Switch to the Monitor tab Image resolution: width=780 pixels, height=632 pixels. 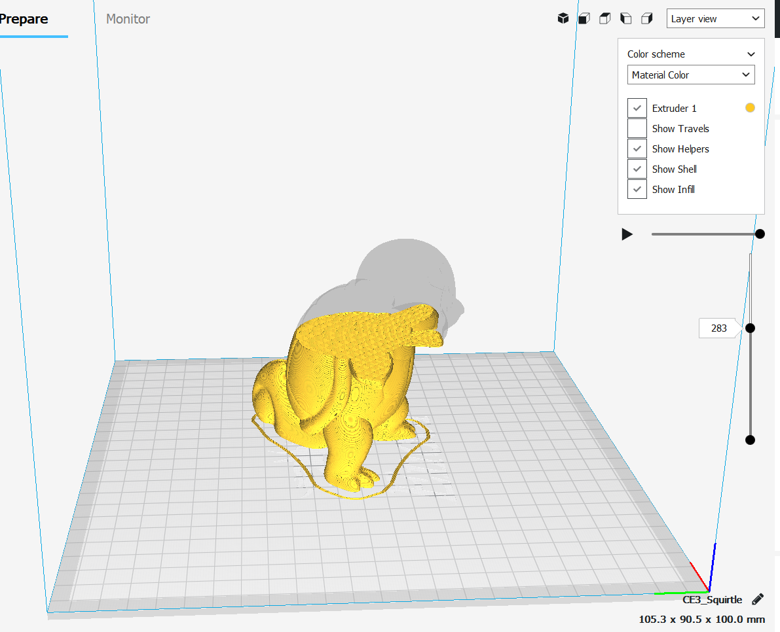pyautogui.click(x=128, y=19)
